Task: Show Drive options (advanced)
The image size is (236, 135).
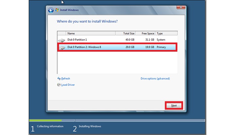Action: 155,79
